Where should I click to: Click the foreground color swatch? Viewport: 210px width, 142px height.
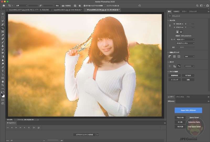(2, 95)
